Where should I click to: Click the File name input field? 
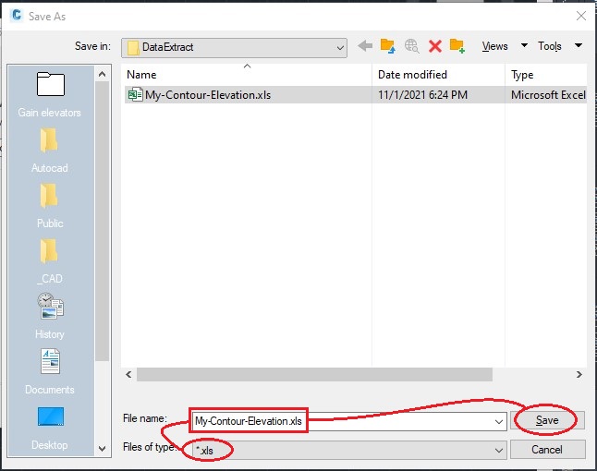coord(349,421)
